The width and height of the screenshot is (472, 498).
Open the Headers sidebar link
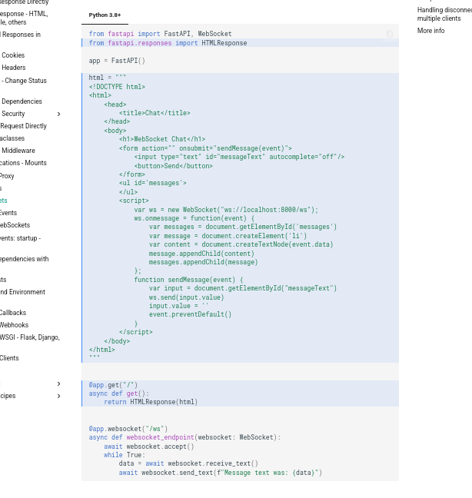pos(14,68)
